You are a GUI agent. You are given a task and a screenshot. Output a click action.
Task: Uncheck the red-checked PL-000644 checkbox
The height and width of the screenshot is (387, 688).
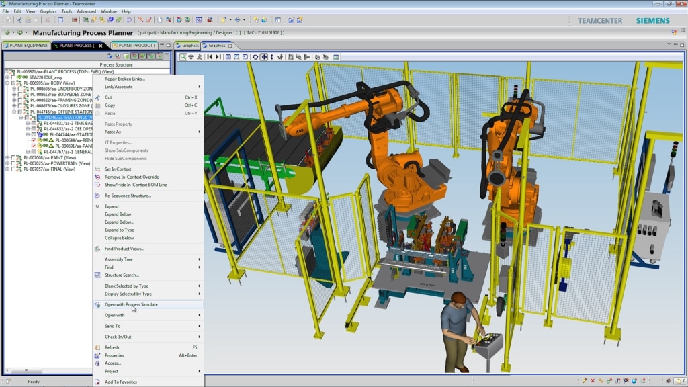pos(34,140)
